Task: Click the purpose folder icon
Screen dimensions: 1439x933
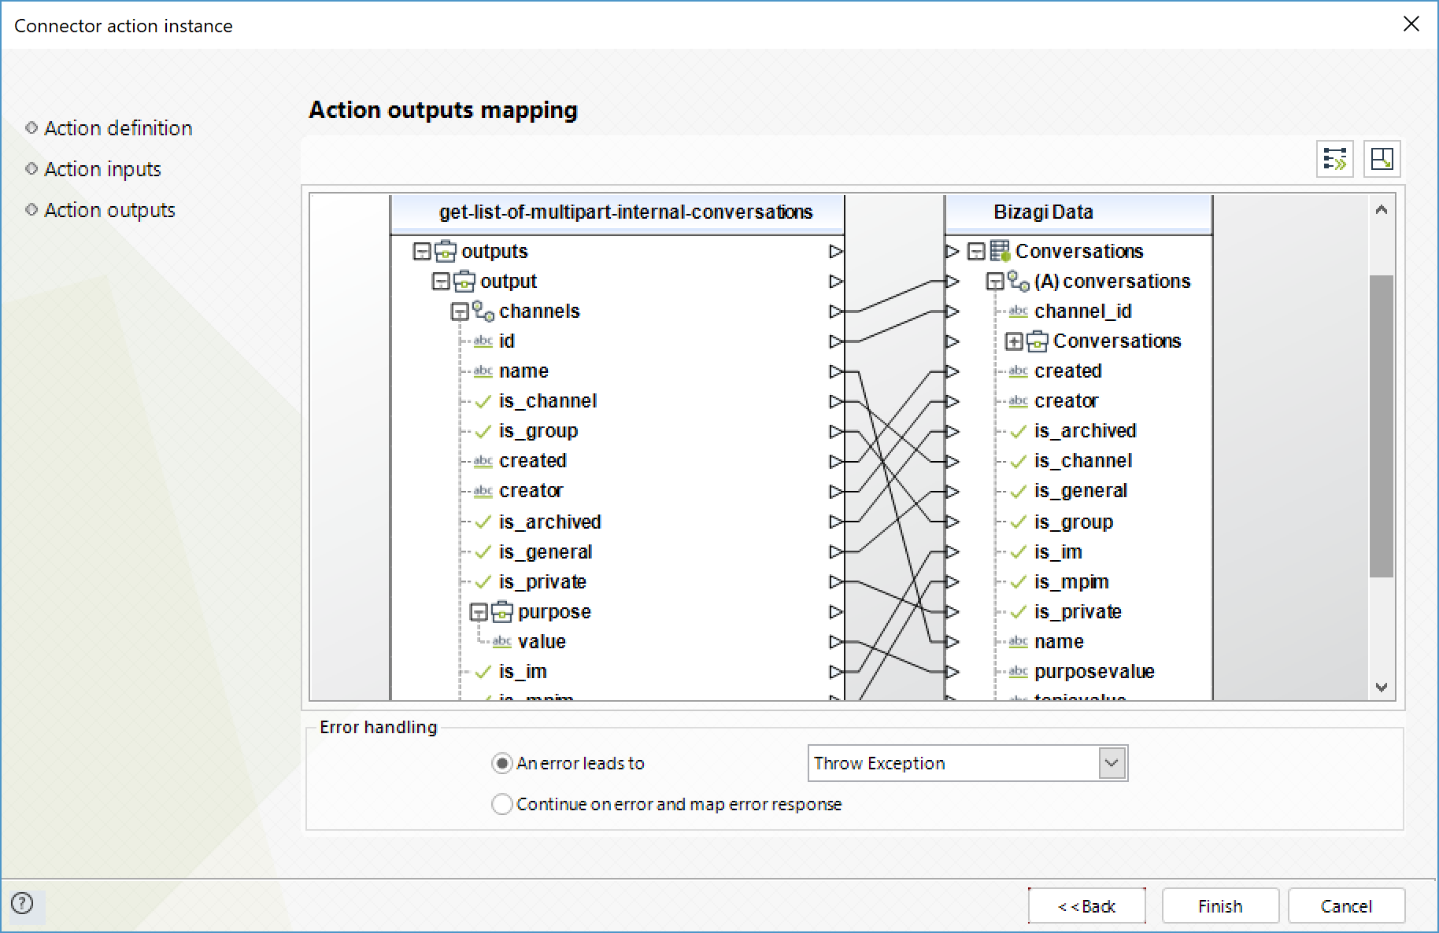Action: coord(502,612)
